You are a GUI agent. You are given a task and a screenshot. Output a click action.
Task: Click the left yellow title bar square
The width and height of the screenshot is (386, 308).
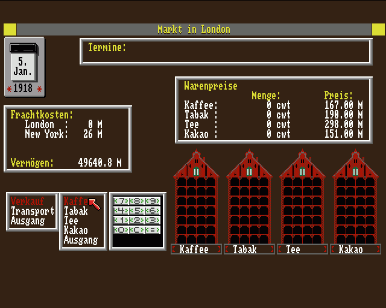tap(10, 29)
